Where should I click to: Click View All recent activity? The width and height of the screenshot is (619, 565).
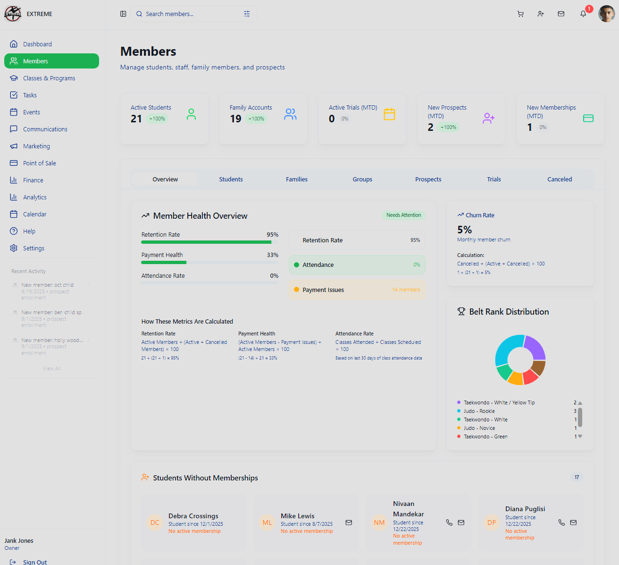click(52, 368)
